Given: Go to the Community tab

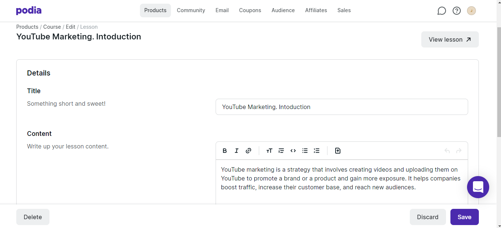Looking at the screenshot, I should (191, 10).
